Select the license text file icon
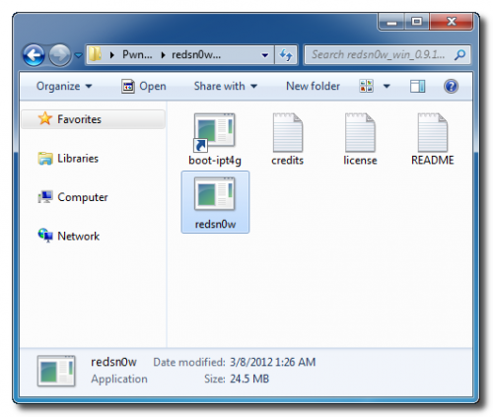Screen dimensions: 493x417 [360, 132]
